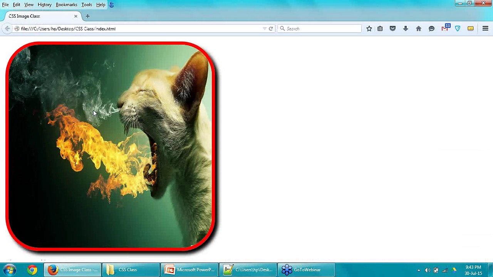The image size is (493, 277).
Task: Click the search magnifier icon
Action: point(282,28)
